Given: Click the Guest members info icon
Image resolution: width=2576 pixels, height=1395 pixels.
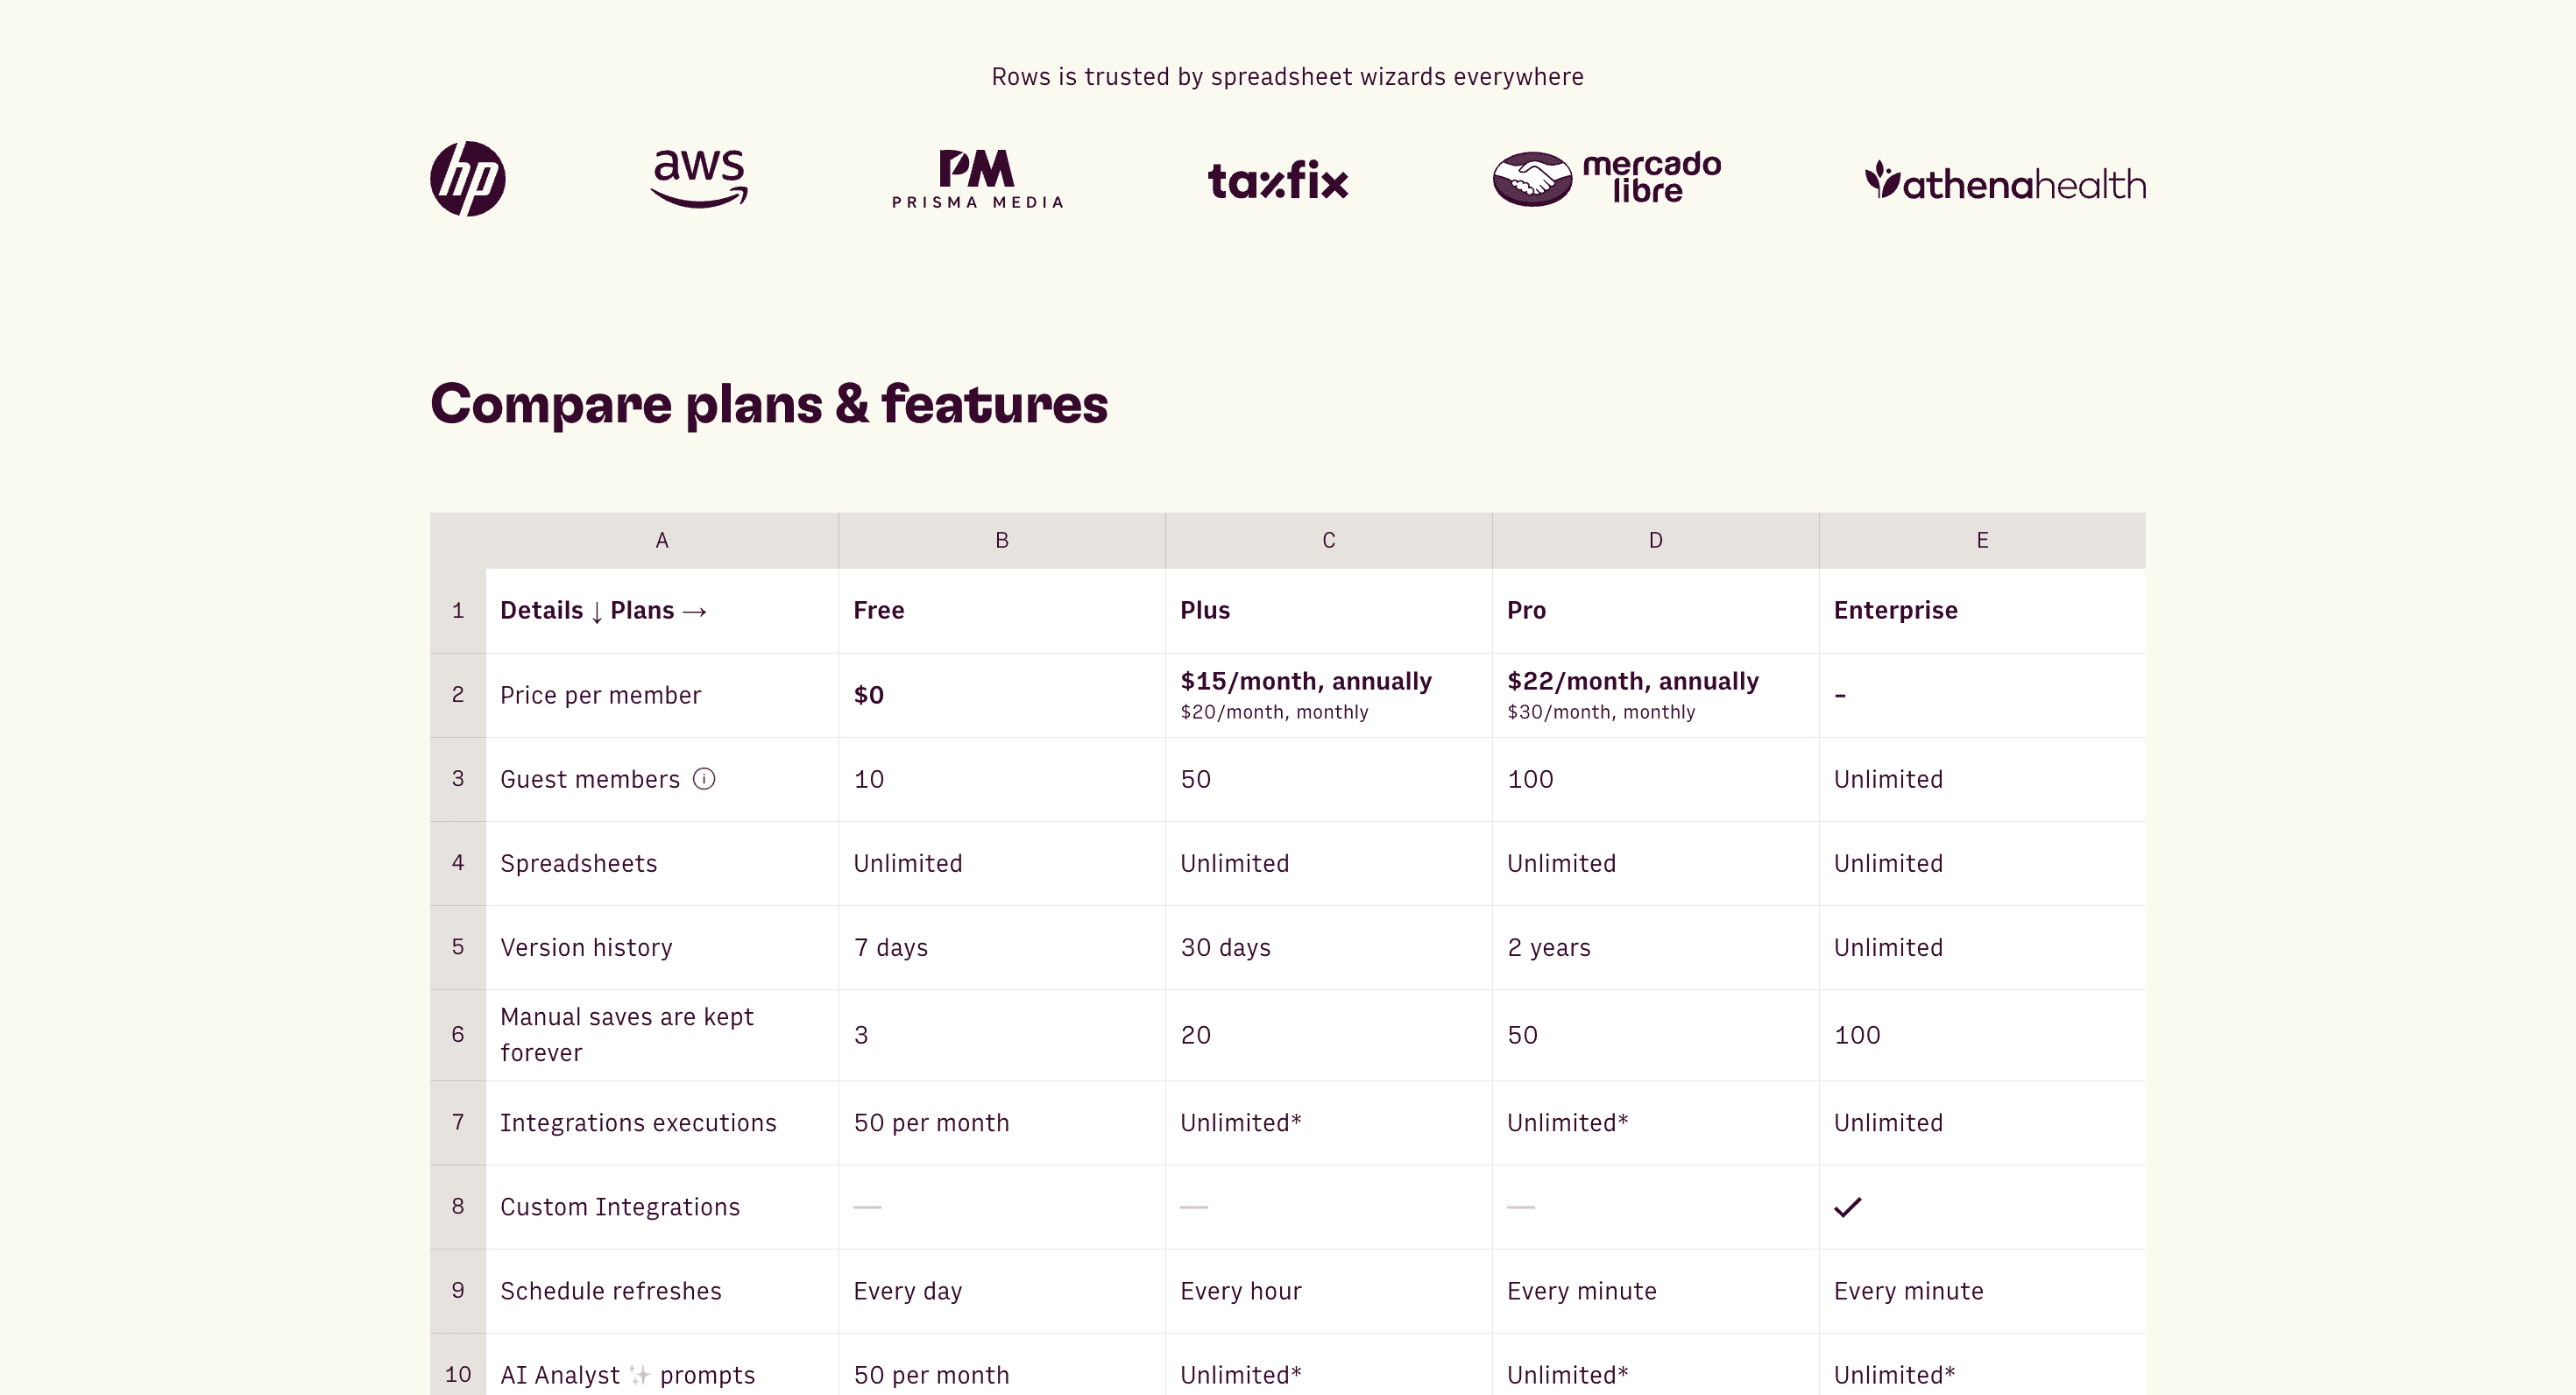Looking at the screenshot, I should tap(704, 779).
